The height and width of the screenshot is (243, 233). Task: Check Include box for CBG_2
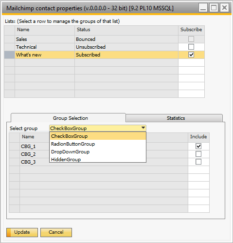(198, 154)
